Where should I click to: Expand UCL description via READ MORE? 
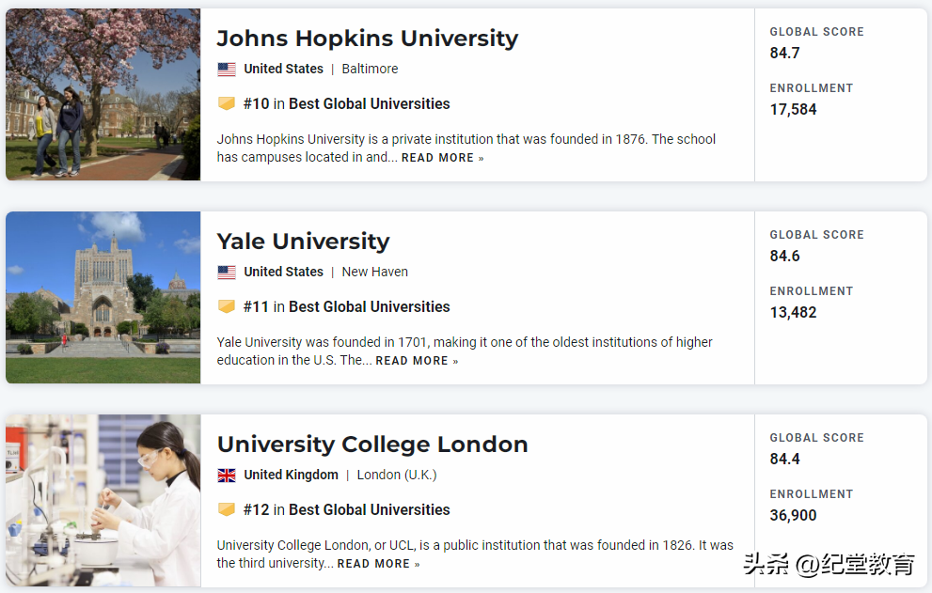(x=378, y=564)
